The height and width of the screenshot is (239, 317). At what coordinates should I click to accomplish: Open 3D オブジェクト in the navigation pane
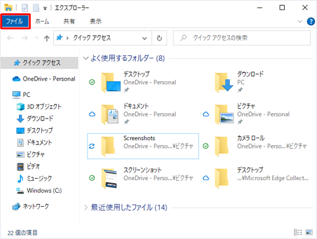39,107
